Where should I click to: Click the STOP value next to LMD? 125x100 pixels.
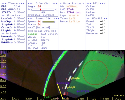coord(70,9)
